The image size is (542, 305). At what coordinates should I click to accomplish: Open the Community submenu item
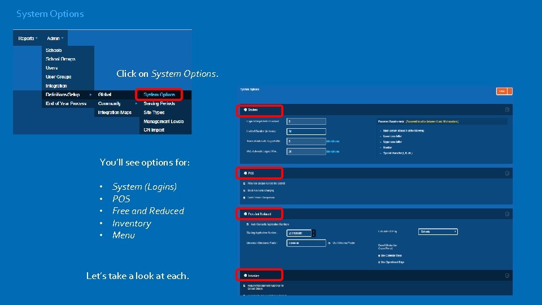pyautogui.click(x=109, y=103)
